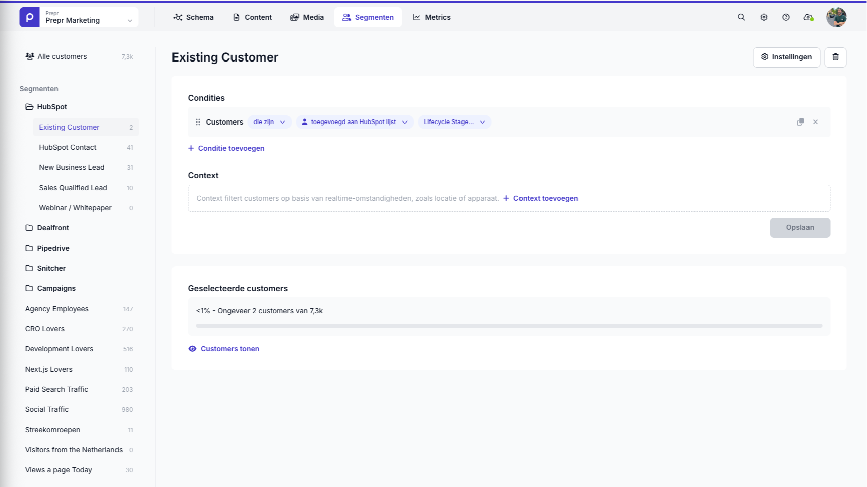Image resolution: width=867 pixels, height=487 pixels.
Task: Click the cloud sync icon with green indicator
Action: tap(807, 17)
